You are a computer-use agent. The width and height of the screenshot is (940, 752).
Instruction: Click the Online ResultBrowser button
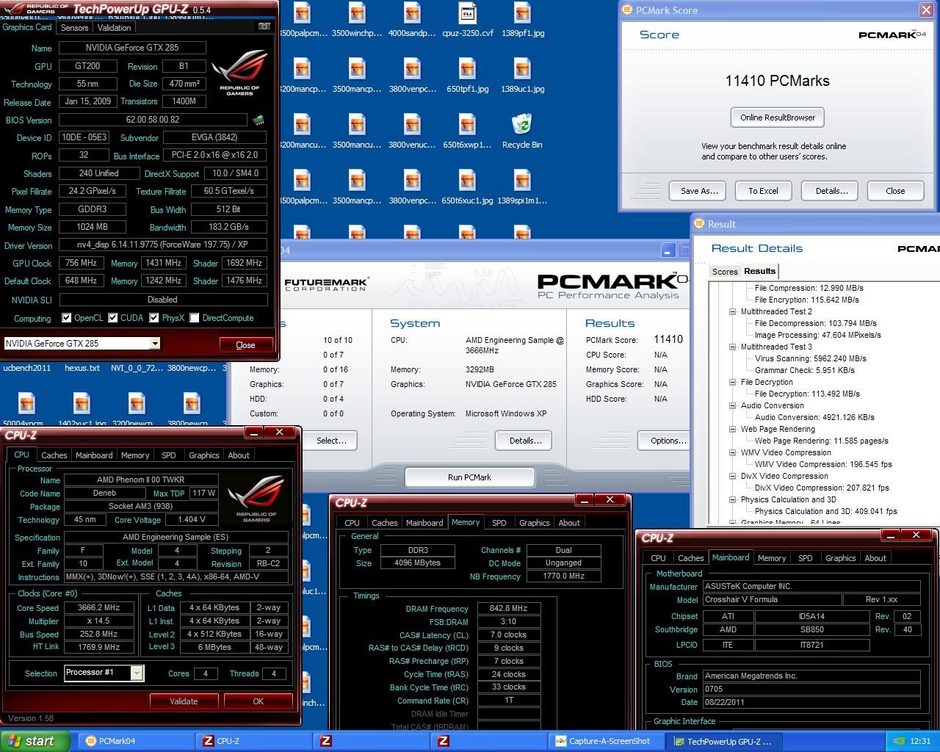pyautogui.click(x=778, y=117)
